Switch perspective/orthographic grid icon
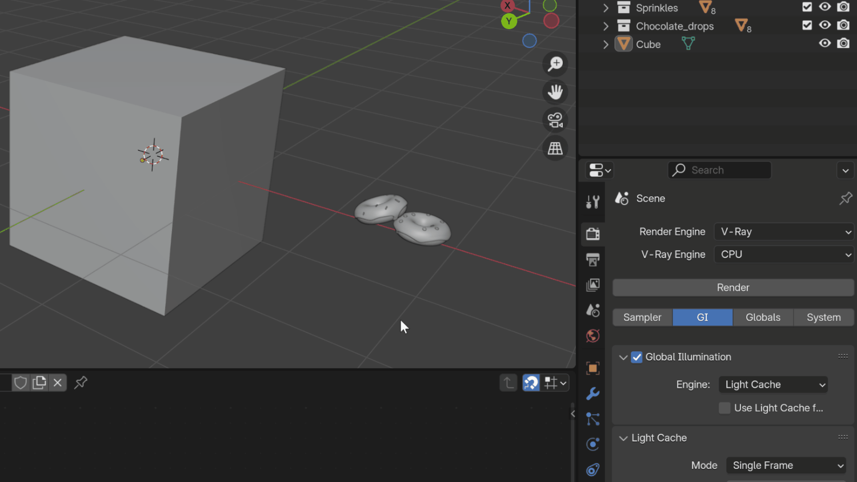Viewport: 857px width, 482px height. (555, 148)
